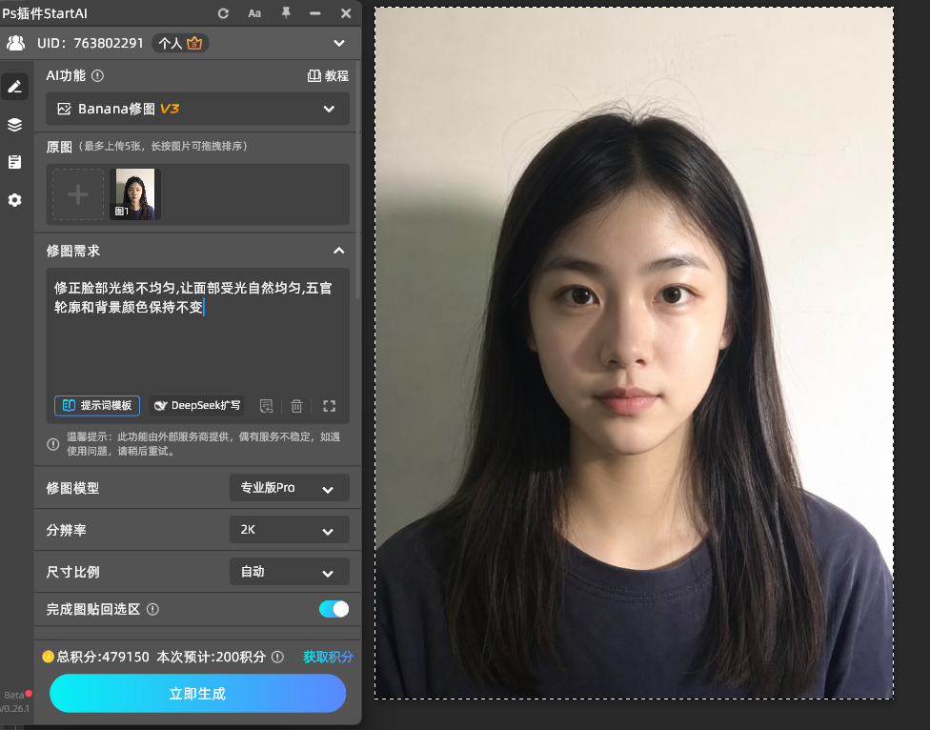The height and width of the screenshot is (730, 930).
Task: Open 修图模型 专业版Pro dropdown
Action: click(290, 488)
